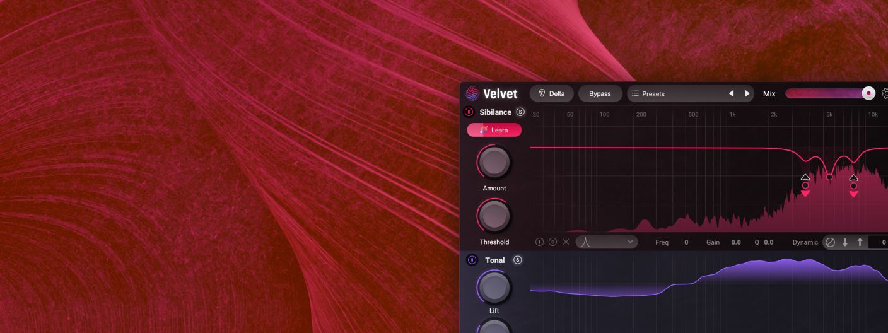Toggle the Tonal module power button

coord(472,260)
